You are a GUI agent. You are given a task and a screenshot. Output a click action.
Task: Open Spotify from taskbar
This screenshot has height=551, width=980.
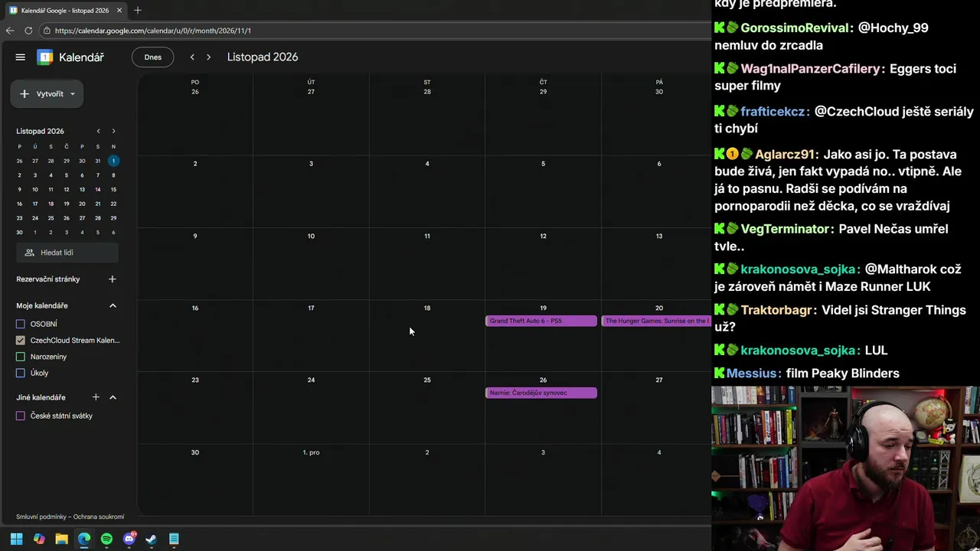(x=106, y=539)
